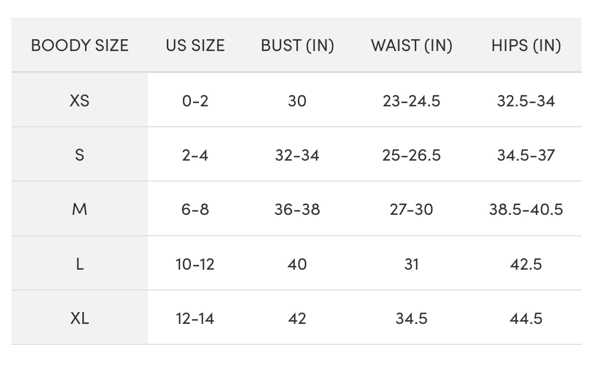Click US size 10-12 cell
This screenshot has width=597, height=376.
pos(195,264)
